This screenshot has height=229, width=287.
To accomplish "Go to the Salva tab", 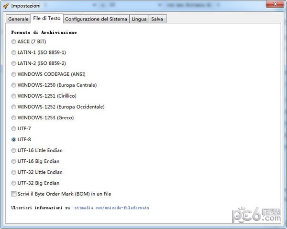I will click(x=157, y=19).
